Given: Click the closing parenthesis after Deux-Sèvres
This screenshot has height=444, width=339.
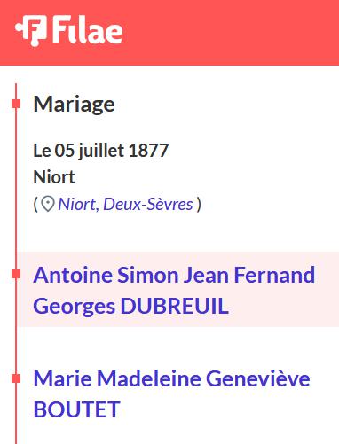Looking at the screenshot, I should tap(199, 204).
